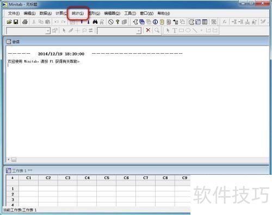The height and width of the screenshot is (215, 272).
Task: Open the 数据(A) data menu
Action: point(46,13)
